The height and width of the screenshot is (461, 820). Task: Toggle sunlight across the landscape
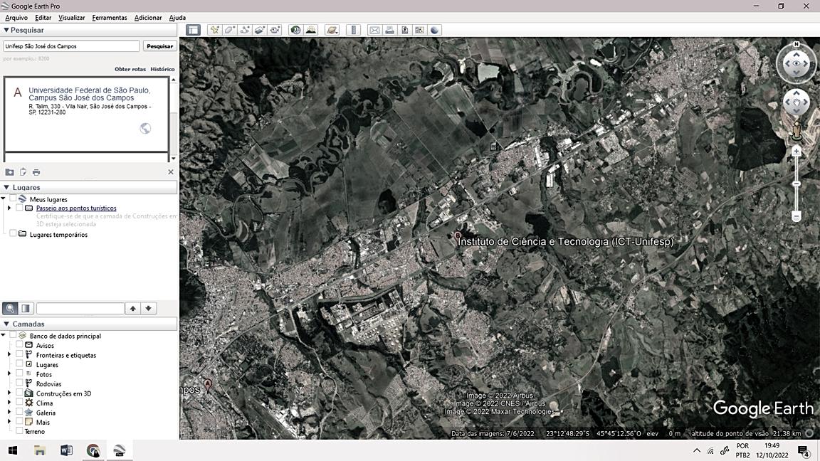(310, 30)
